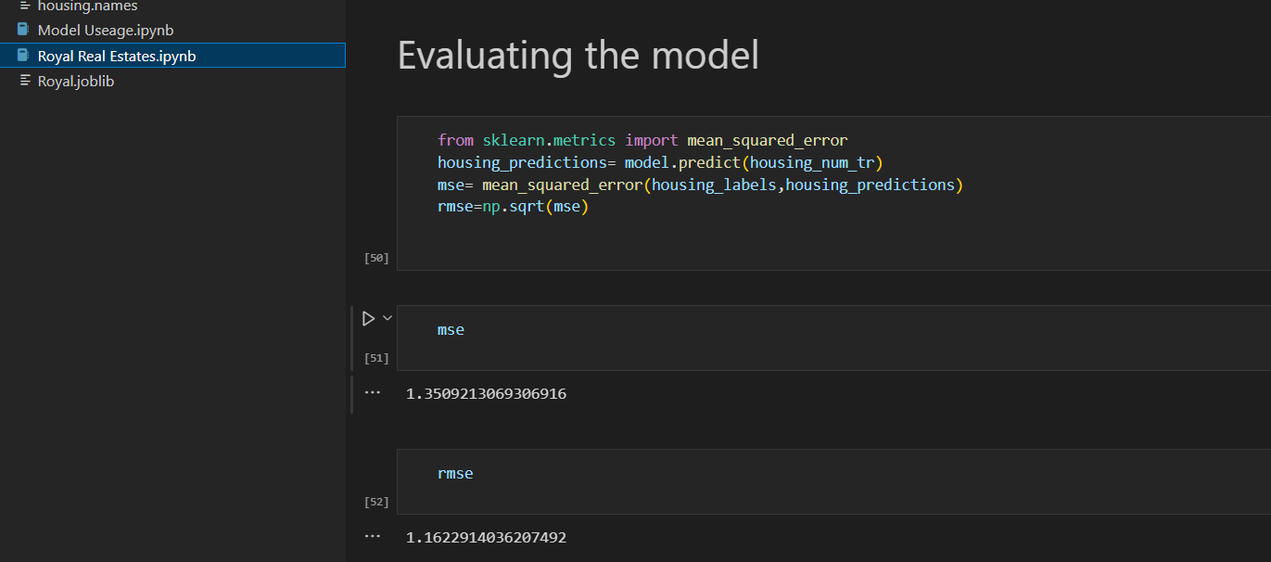This screenshot has width=1271, height=562.
Task: Select the rmse output value text
Action: (x=486, y=537)
